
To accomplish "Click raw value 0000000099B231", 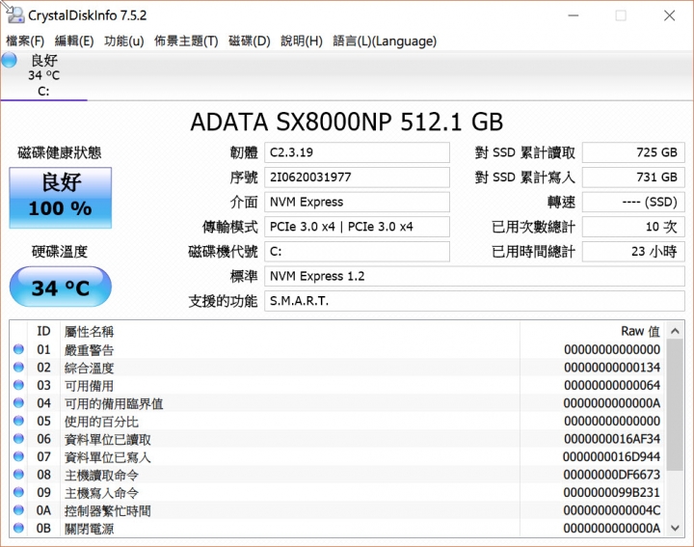I will click(x=612, y=492).
